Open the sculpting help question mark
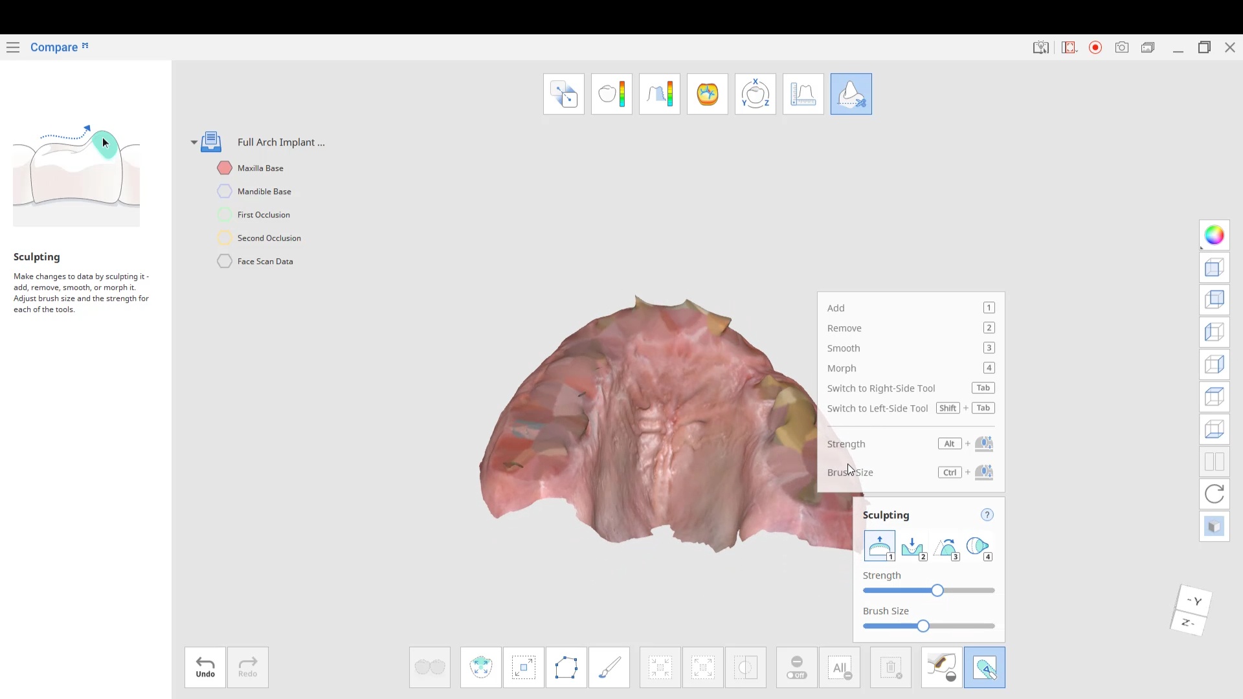 [x=987, y=515]
